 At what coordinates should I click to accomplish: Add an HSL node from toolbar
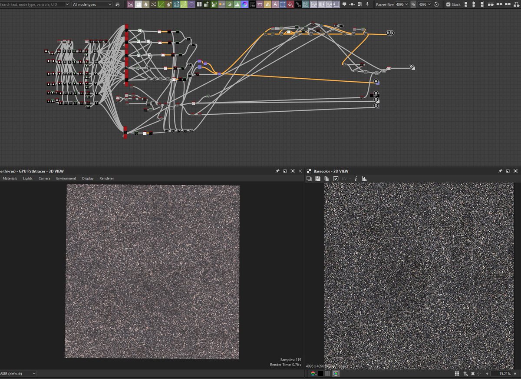(229, 4)
